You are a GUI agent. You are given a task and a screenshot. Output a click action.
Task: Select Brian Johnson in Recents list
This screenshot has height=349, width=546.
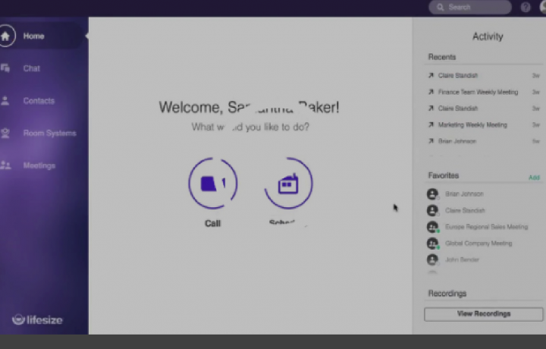point(457,141)
